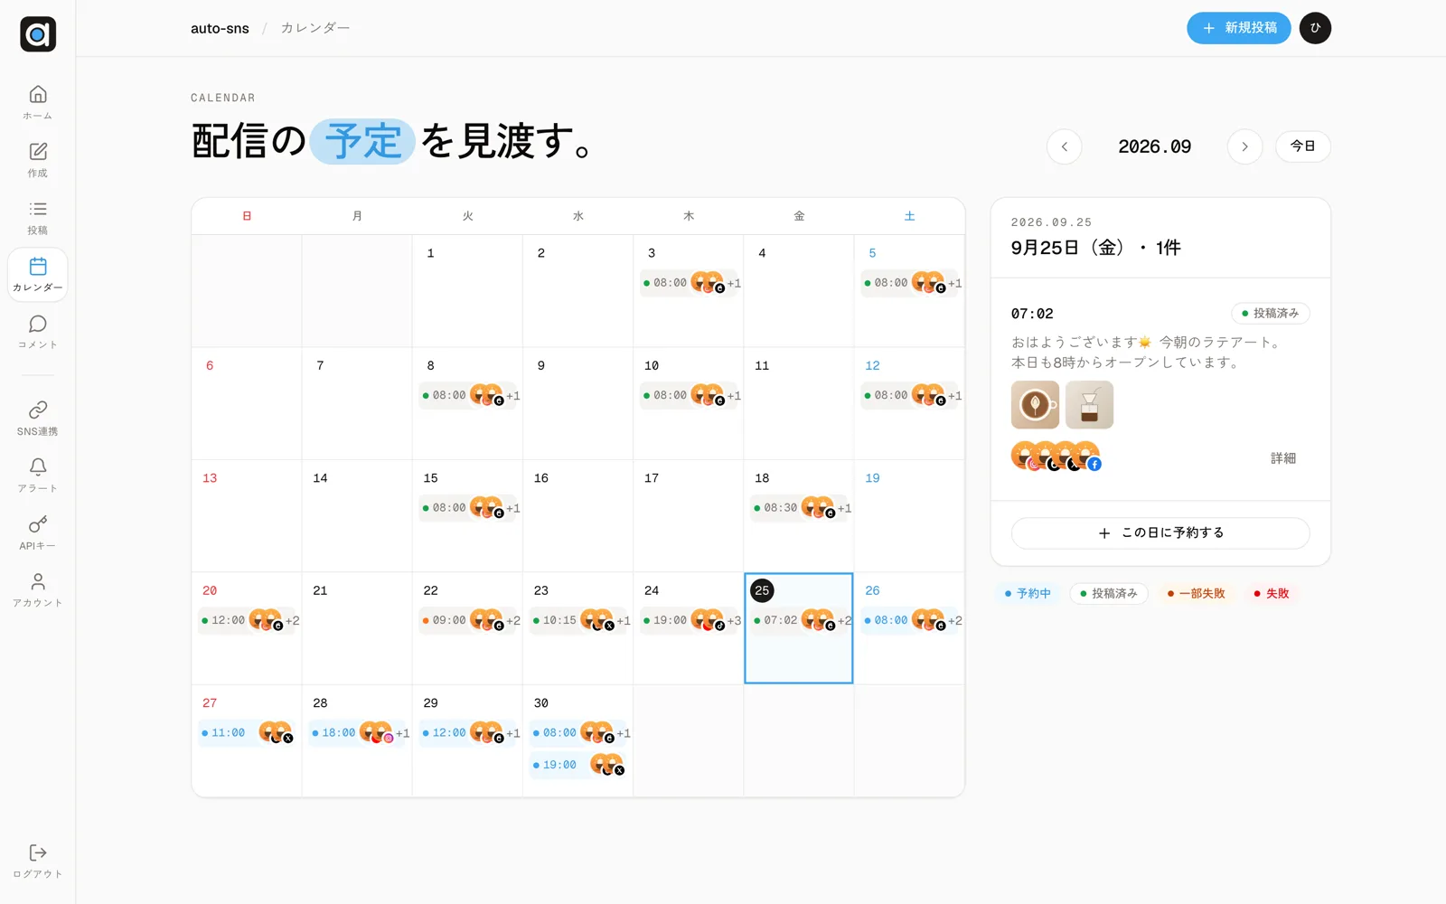The height and width of the screenshot is (904, 1446).
Task: Open the 08:00 post on the 3rd
Action: pos(690,283)
